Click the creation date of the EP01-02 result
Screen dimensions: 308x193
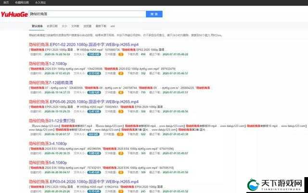click(57, 54)
